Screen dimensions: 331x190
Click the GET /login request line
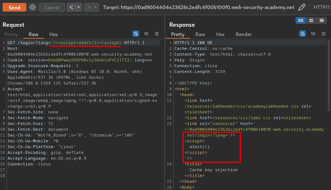[76, 43]
